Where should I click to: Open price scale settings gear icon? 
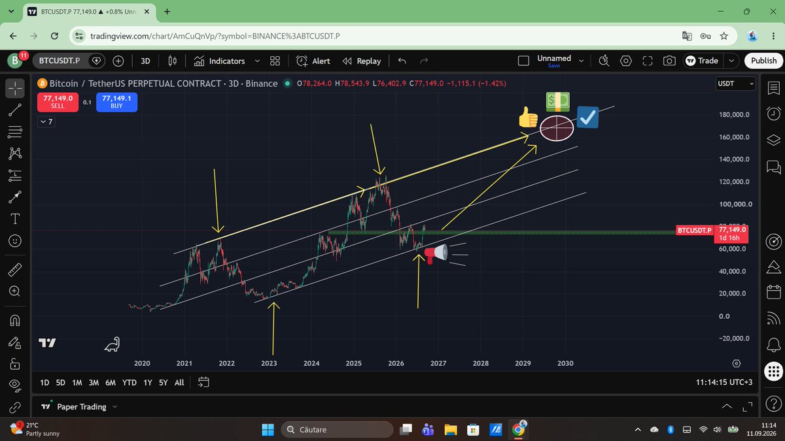click(737, 363)
